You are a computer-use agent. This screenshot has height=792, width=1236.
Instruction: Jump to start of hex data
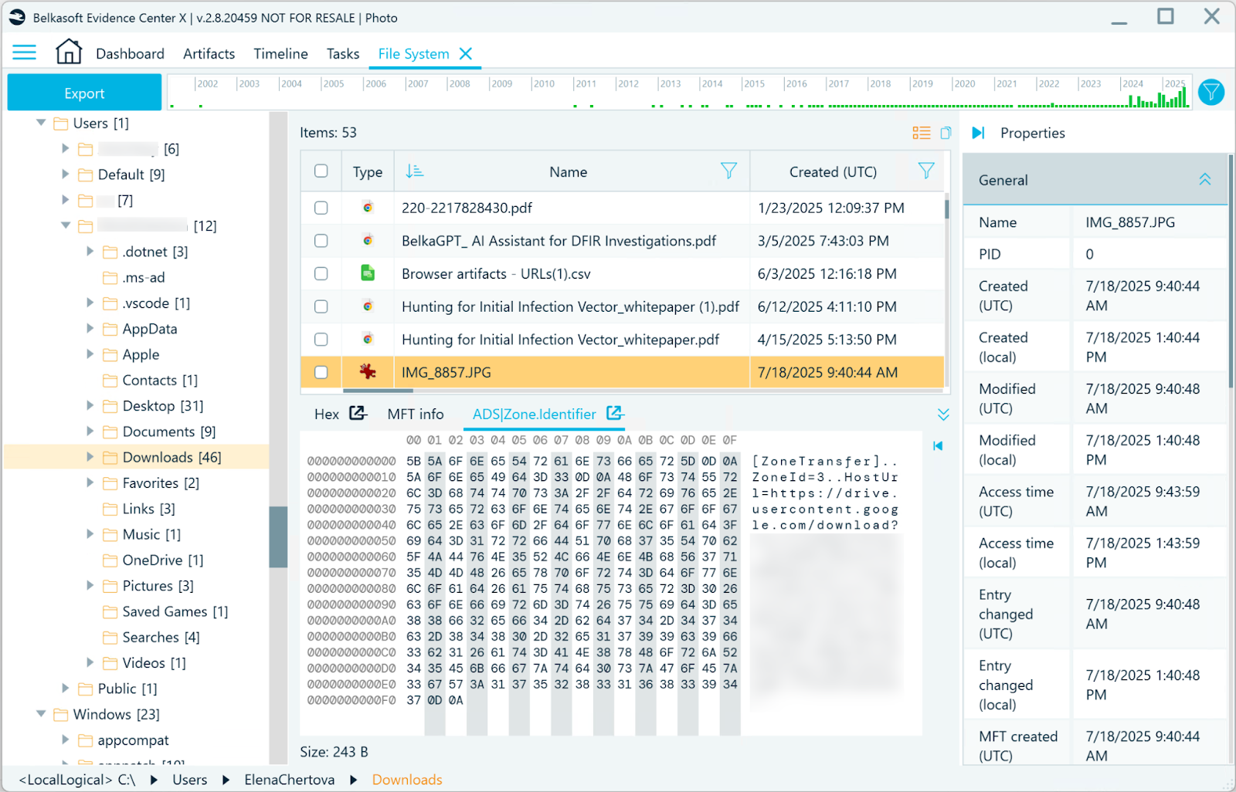point(938,445)
